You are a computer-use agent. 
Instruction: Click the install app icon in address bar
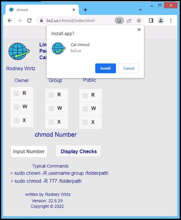119,21
